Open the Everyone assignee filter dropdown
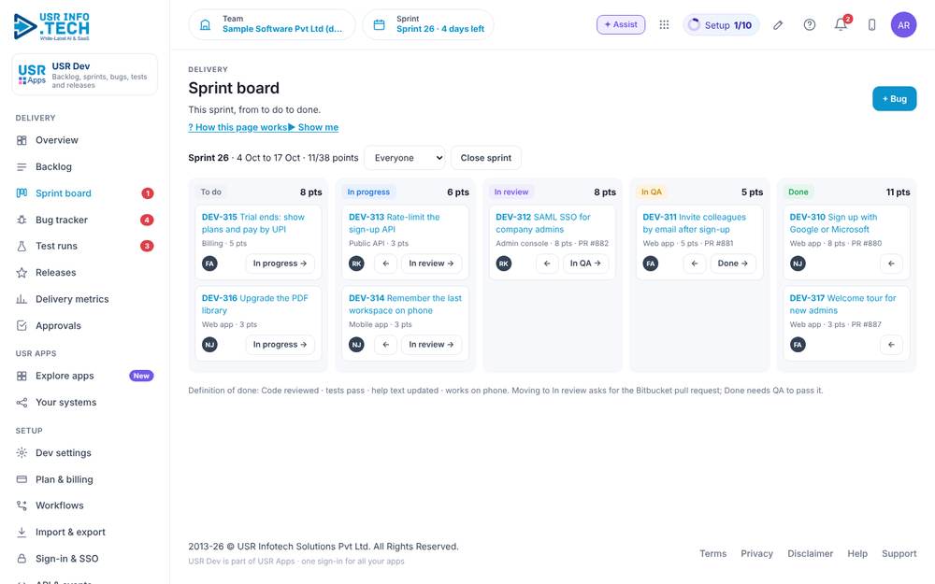Screen dimensions: 935x584 [x=405, y=158]
